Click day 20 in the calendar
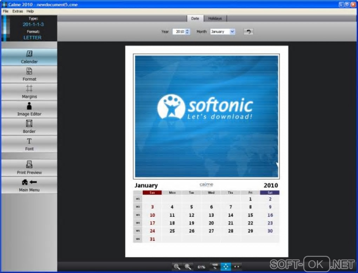 click(211, 223)
